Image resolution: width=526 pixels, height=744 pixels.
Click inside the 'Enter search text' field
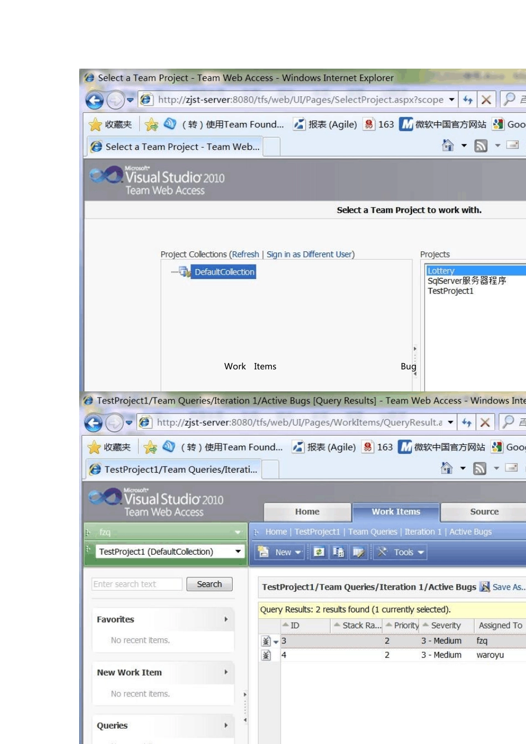137,584
